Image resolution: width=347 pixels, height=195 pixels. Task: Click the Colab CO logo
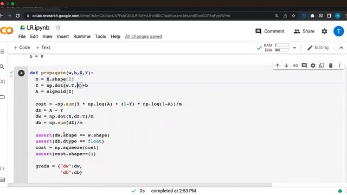point(7,30)
